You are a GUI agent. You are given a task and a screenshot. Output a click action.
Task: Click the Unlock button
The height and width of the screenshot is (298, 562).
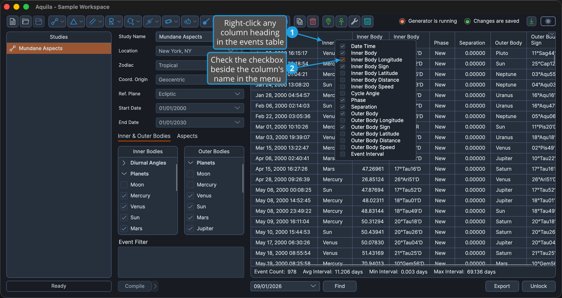[538, 286]
